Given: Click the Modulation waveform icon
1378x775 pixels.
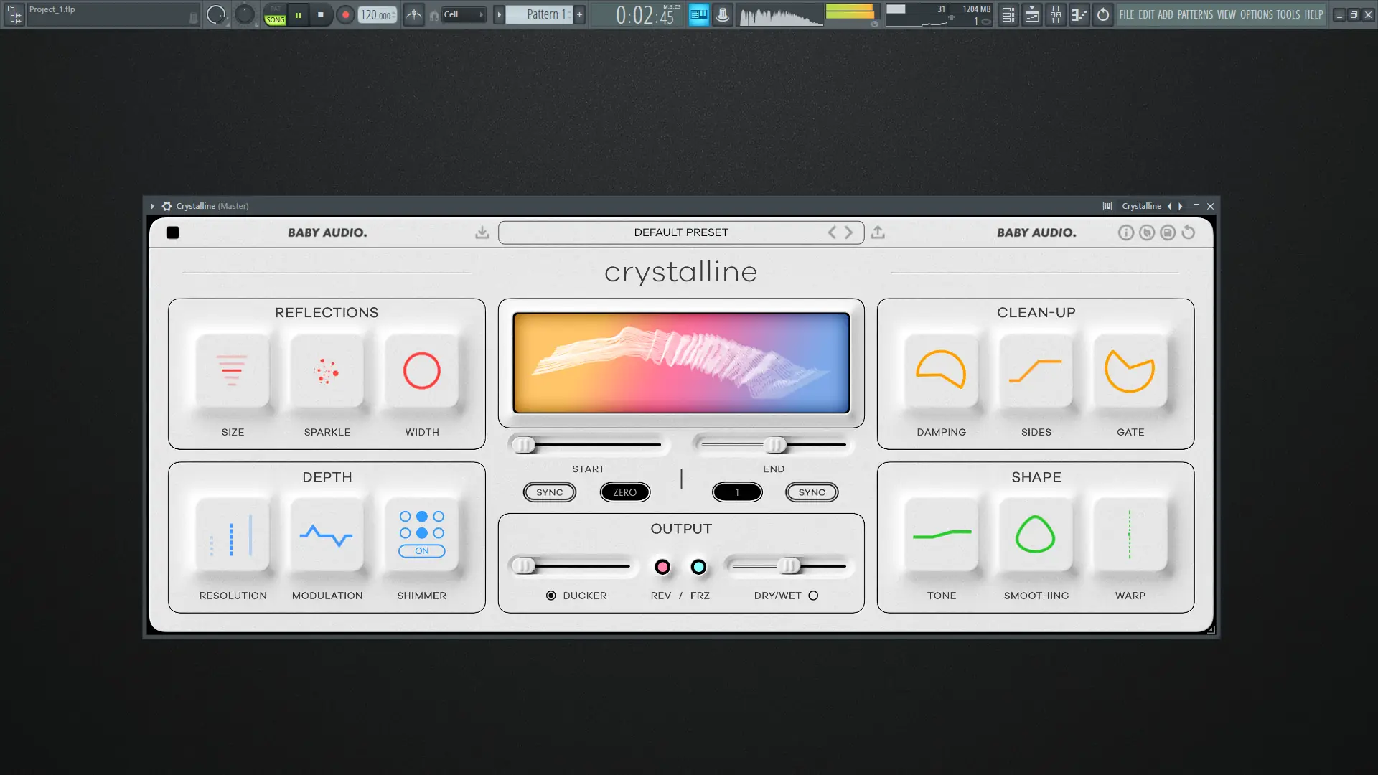Looking at the screenshot, I should coord(327,535).
